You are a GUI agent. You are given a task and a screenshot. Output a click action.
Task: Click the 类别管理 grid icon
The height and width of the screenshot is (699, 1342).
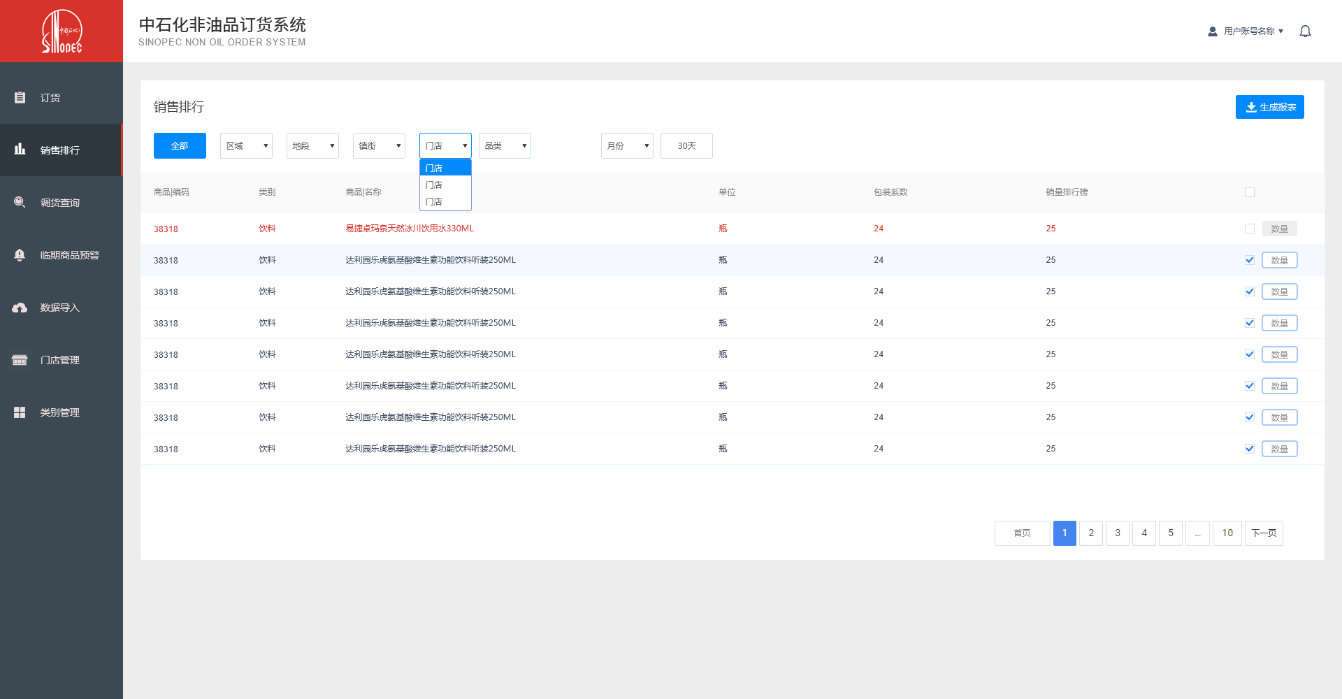[x=20, y=412]
